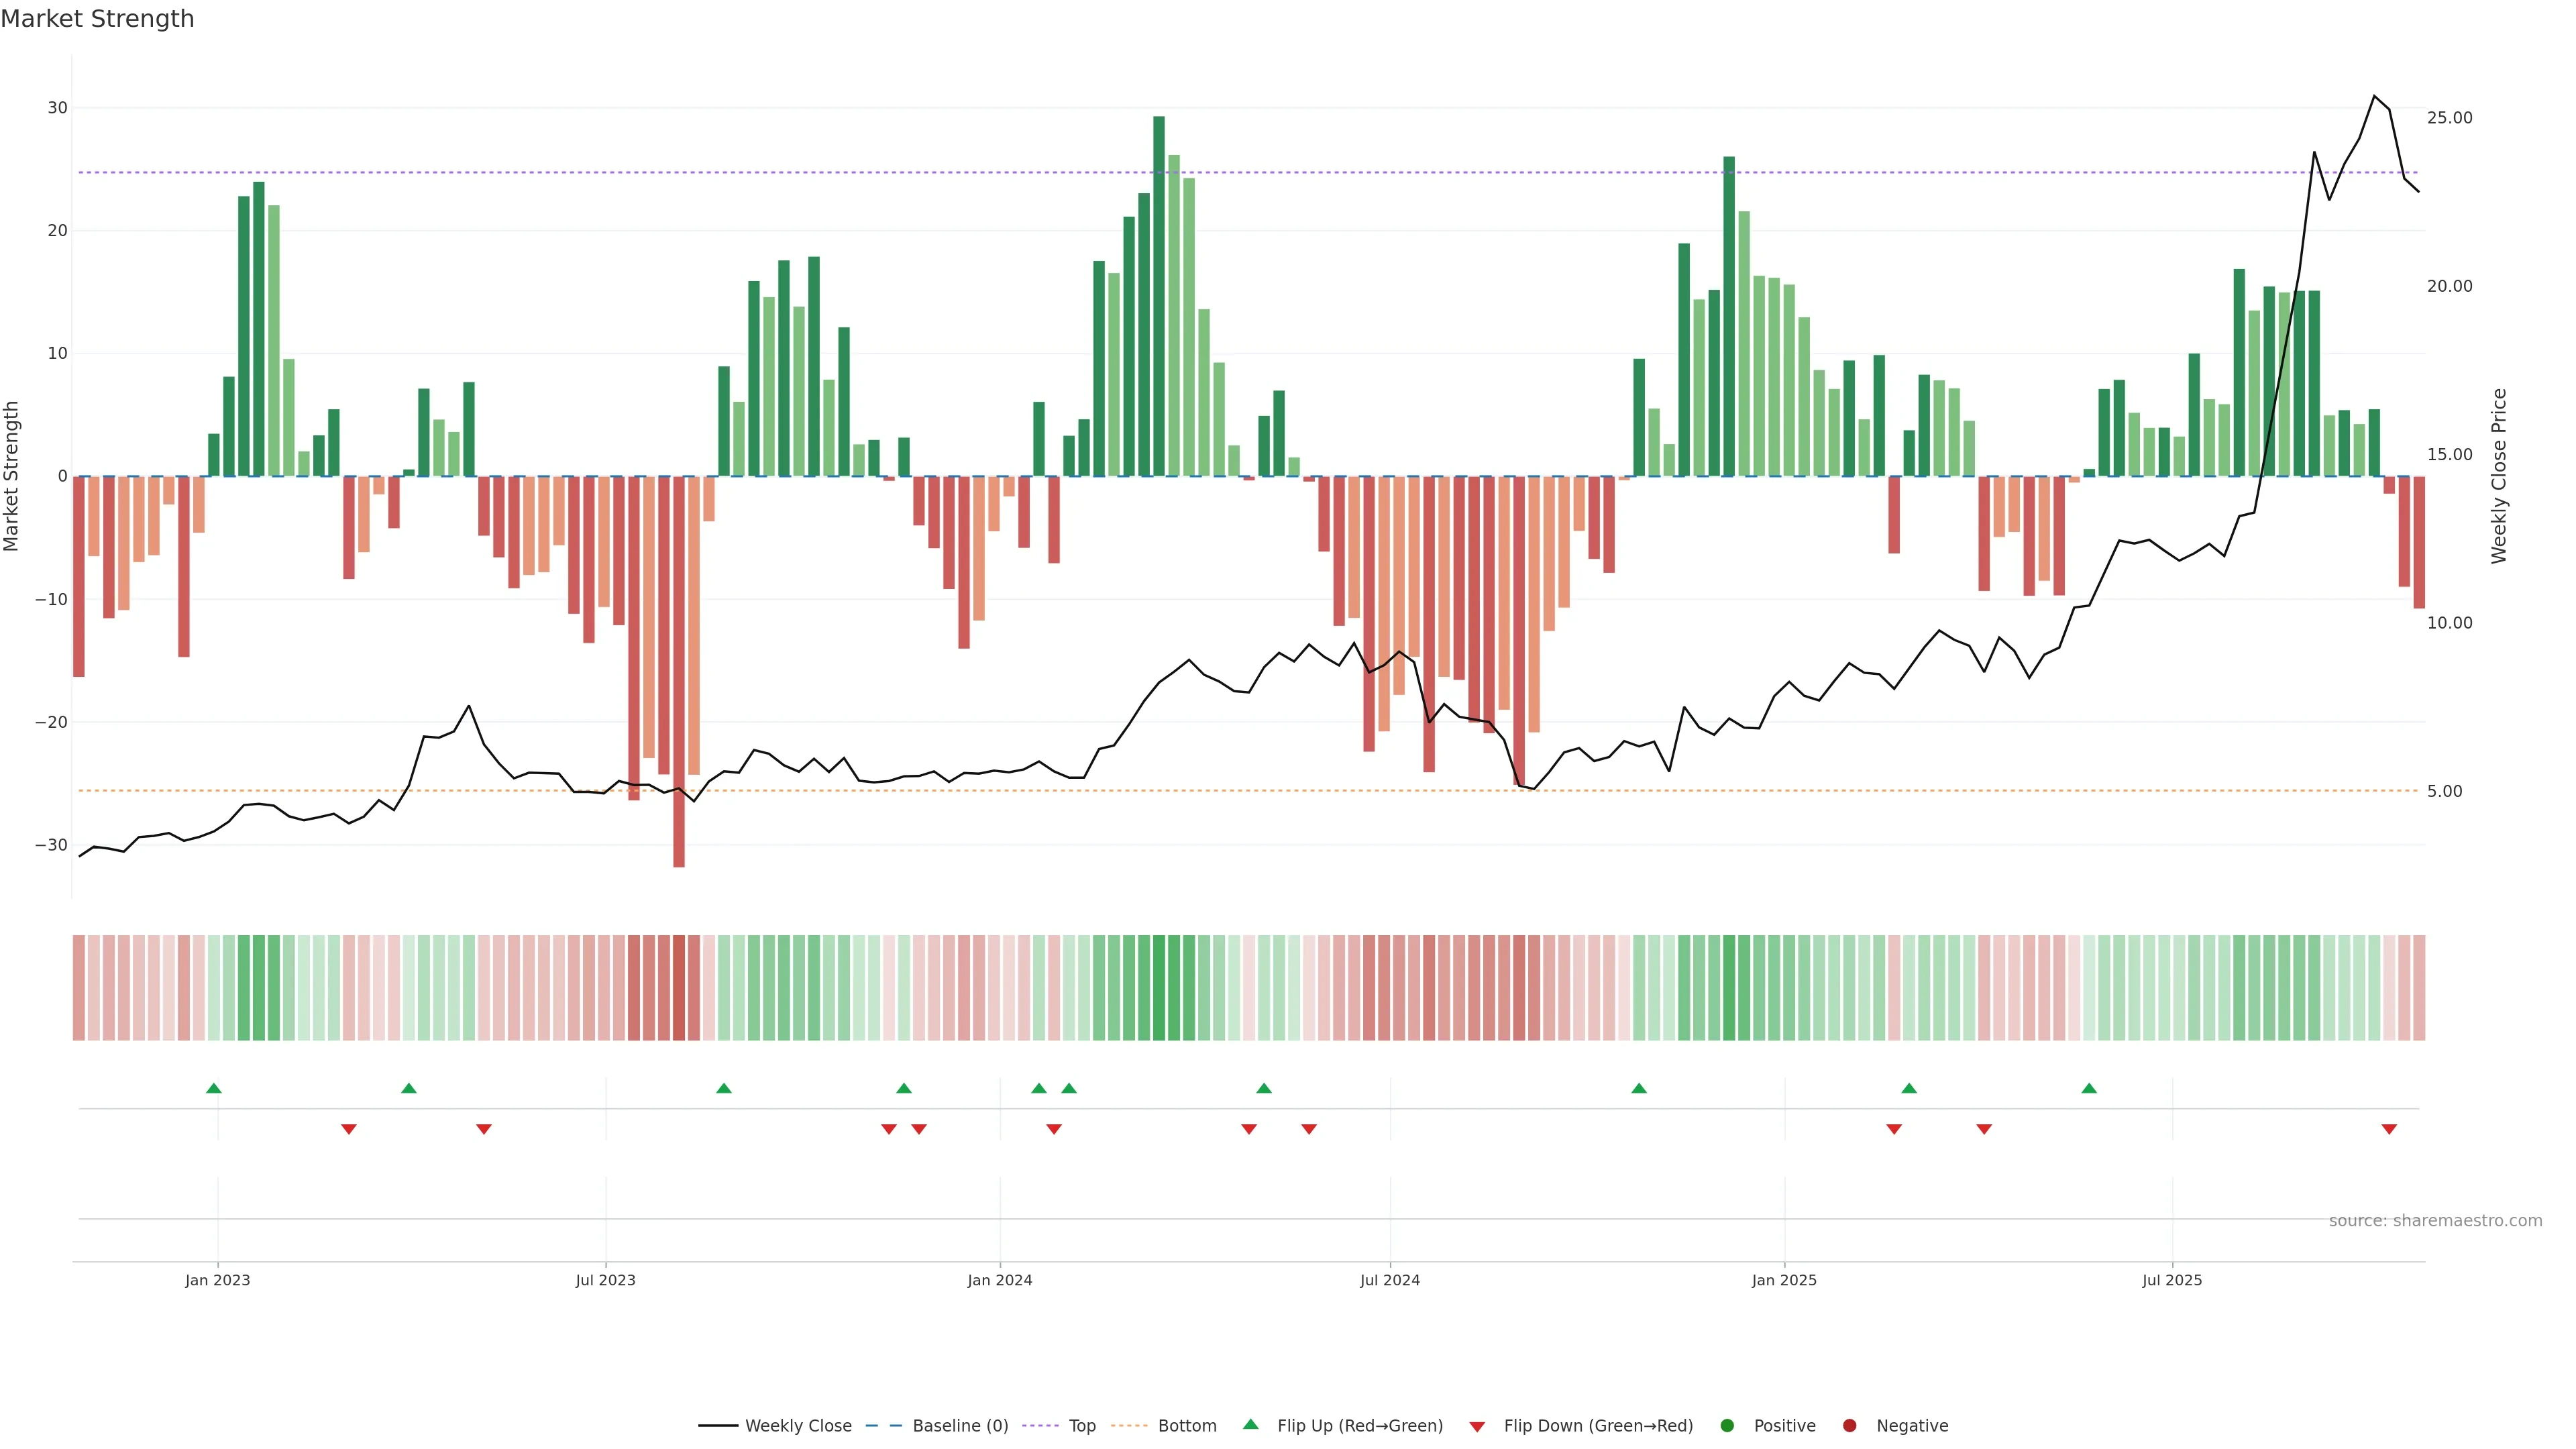Click the Jul 2025 x-axis label
This screenshot has height=1449, width=2576.
click(2171, 1280)
